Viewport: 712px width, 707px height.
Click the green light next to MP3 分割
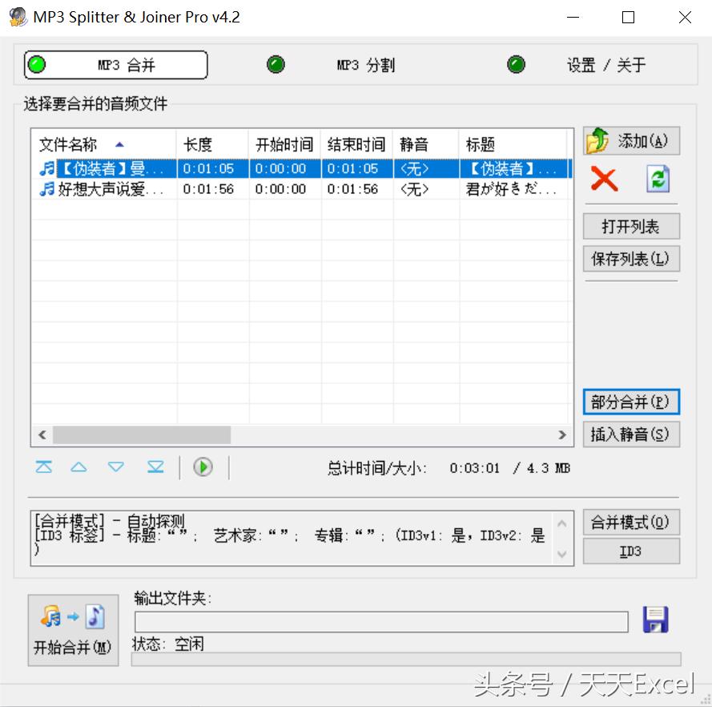[276, 65]
